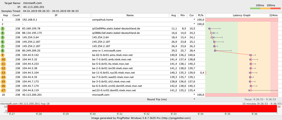Click the Round Trip (ms) label

[157, 99]
